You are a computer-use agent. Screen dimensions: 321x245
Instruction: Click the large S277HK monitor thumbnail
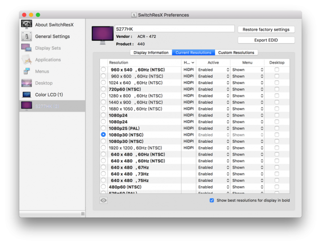tap(103, 35)
